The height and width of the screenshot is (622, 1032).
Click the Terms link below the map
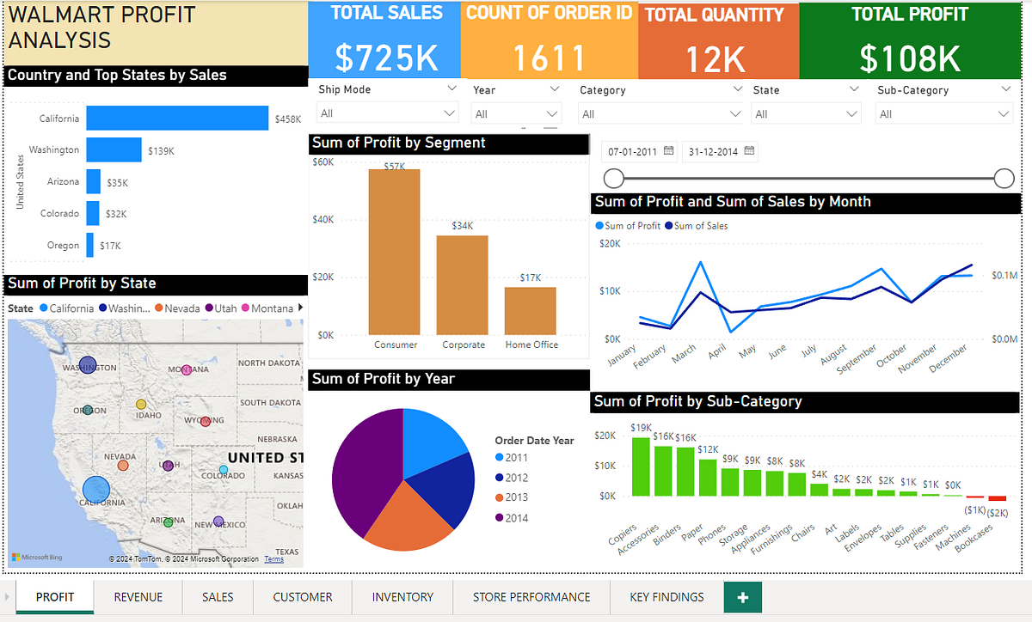click(273, 558)
